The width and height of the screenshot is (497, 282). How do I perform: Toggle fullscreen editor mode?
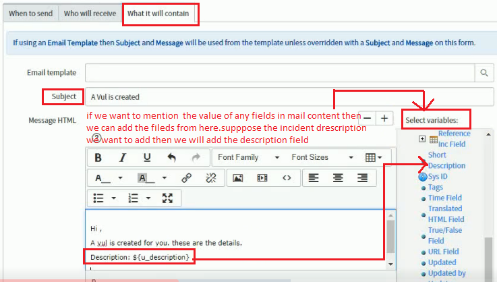[168, 198]
